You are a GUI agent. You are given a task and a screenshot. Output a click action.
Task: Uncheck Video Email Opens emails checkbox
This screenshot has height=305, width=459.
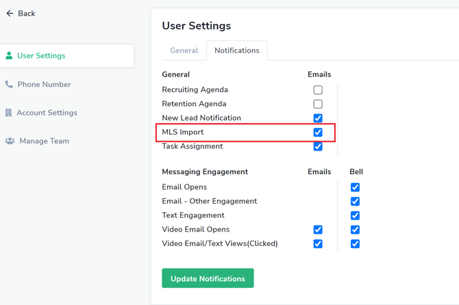pyautogui.click(x=318, y=230)
